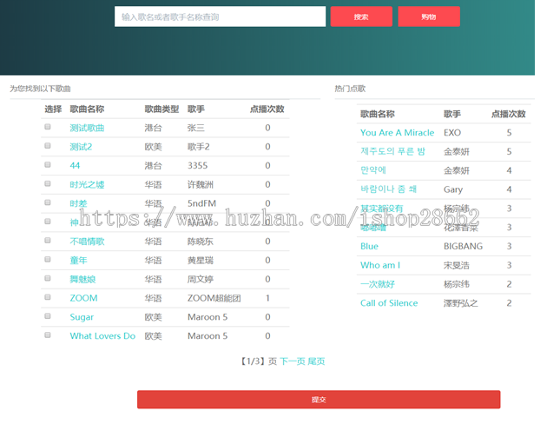The image size is (560, 431).
Task: Open the song link 不唱情歌
Action: click(87, 242)
